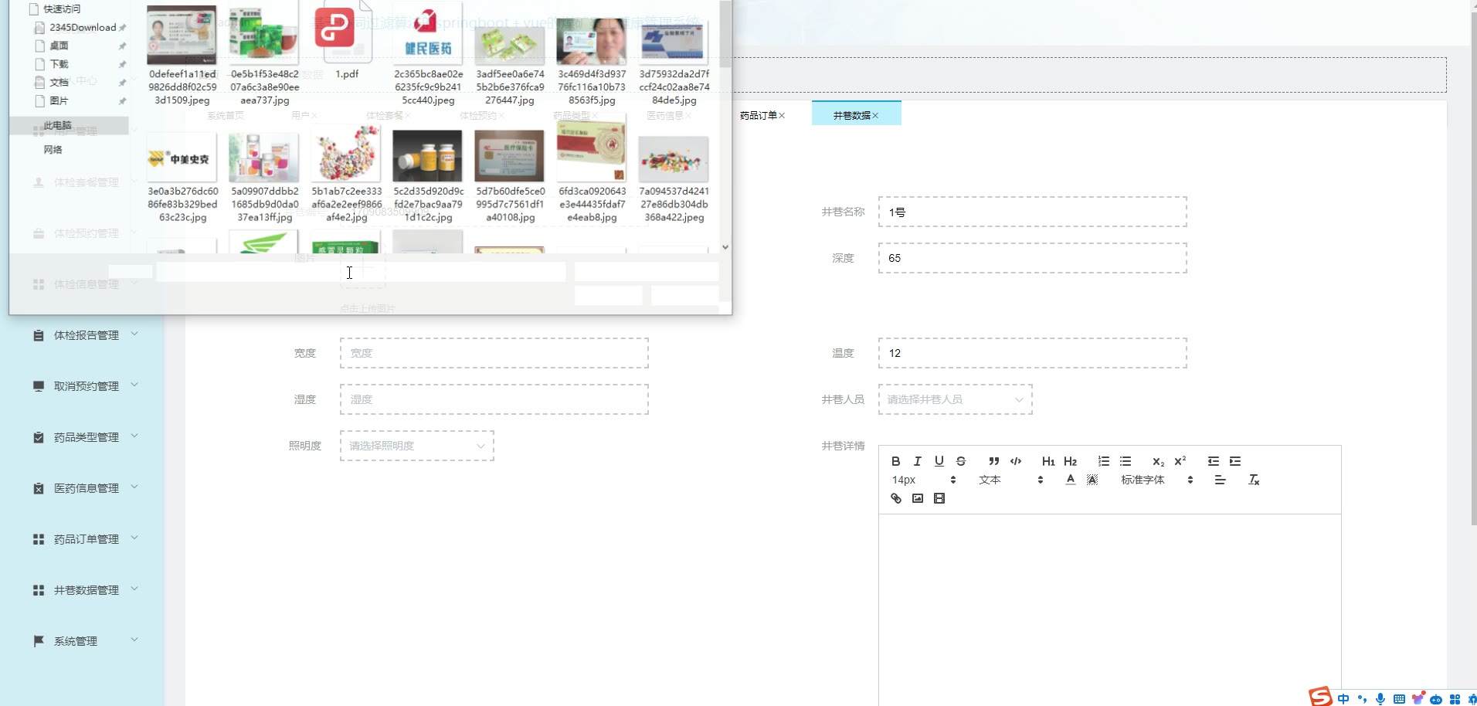Select 网络 in the file dialog sidebar
Viewport: 1477px width, 706px height.
53,150
